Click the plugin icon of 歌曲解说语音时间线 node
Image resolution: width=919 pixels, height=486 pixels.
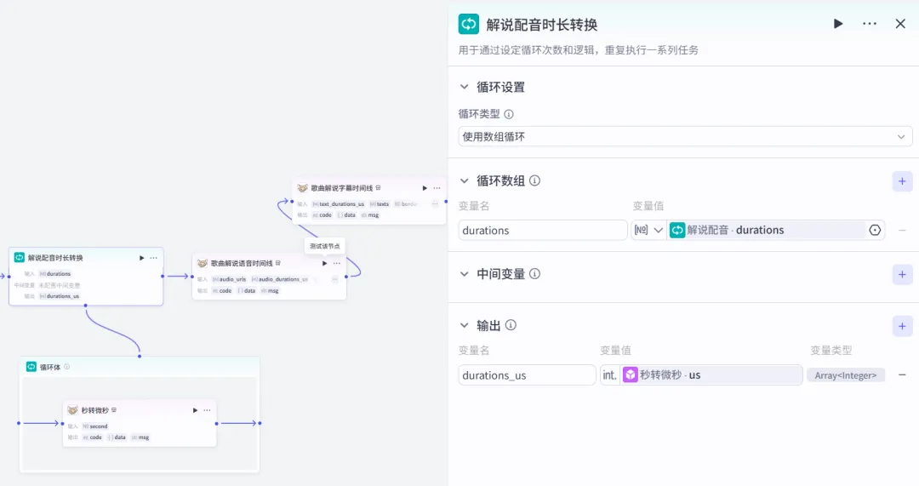pos(203,263)
